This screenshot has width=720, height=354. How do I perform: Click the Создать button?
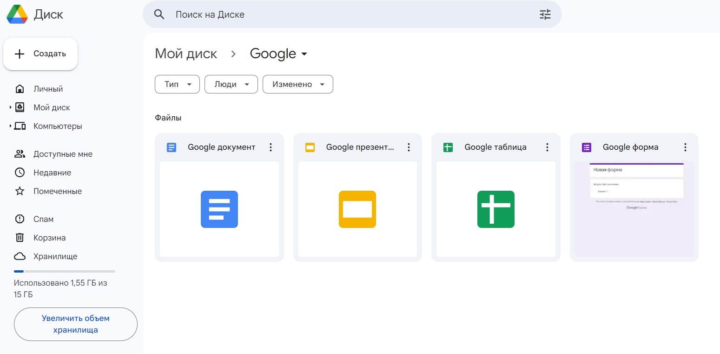[x=40, y=54]
